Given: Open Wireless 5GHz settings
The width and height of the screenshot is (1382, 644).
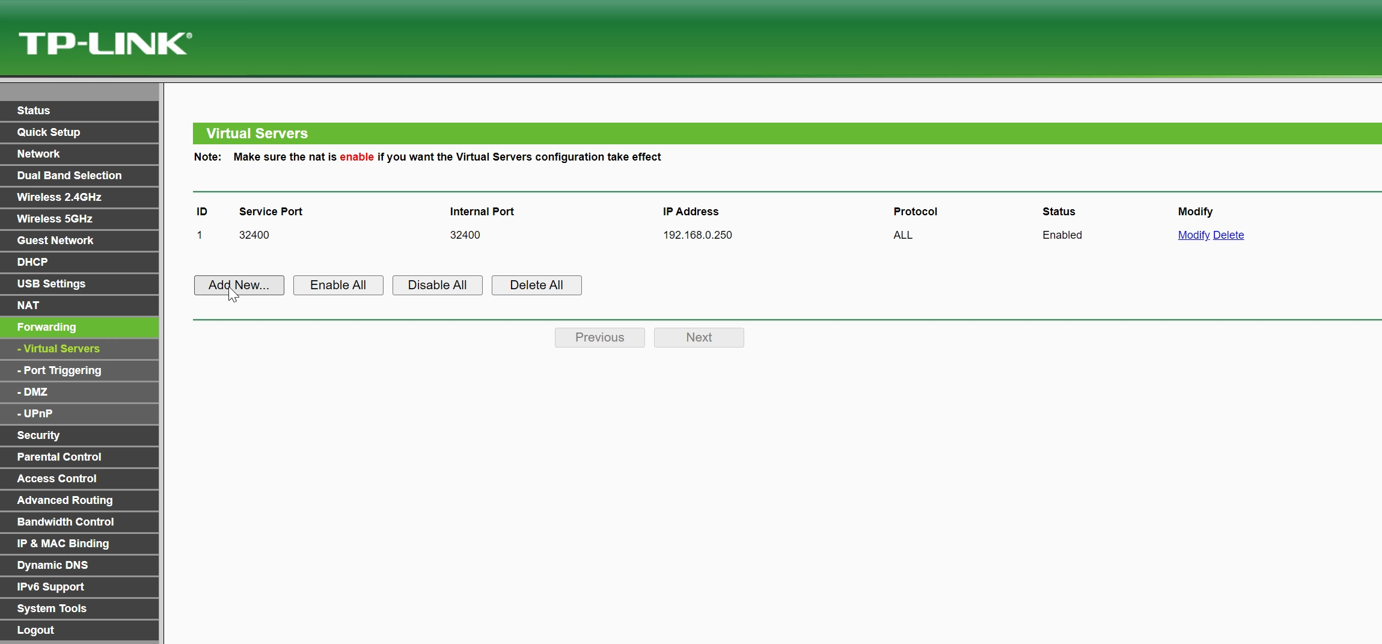Looking at the screenshot, I should pyautogui.click(x=79, y=219).
